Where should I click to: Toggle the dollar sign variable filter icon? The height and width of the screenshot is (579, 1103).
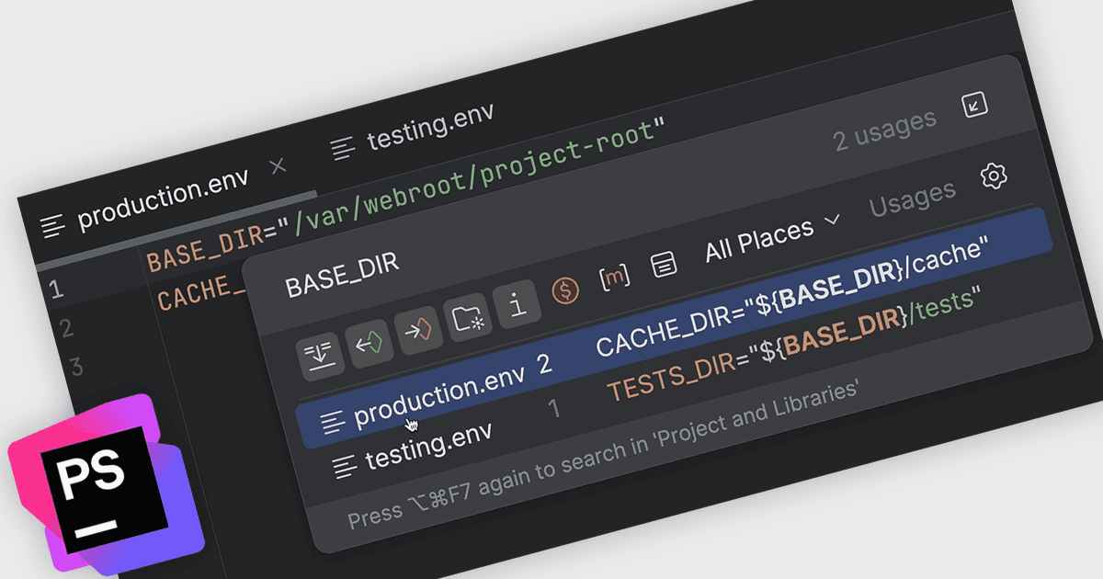coord(565,292)
